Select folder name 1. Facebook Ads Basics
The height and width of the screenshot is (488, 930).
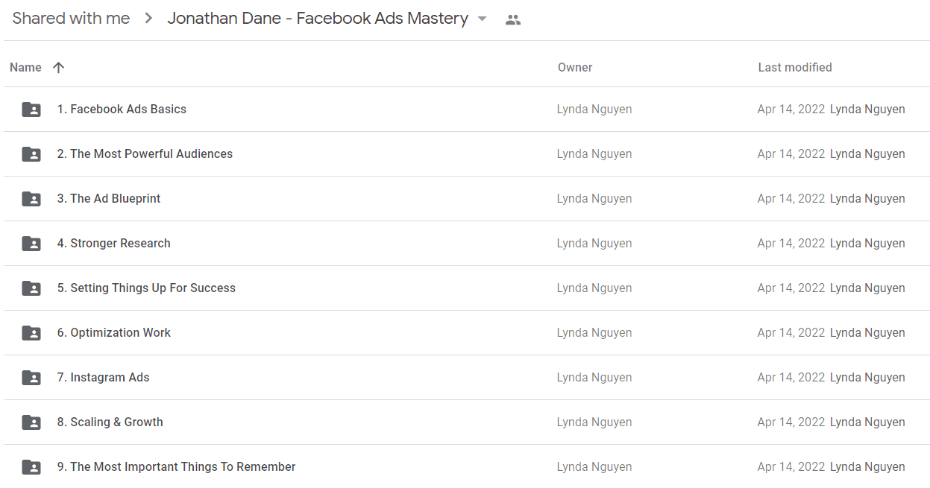coord(122,109)
